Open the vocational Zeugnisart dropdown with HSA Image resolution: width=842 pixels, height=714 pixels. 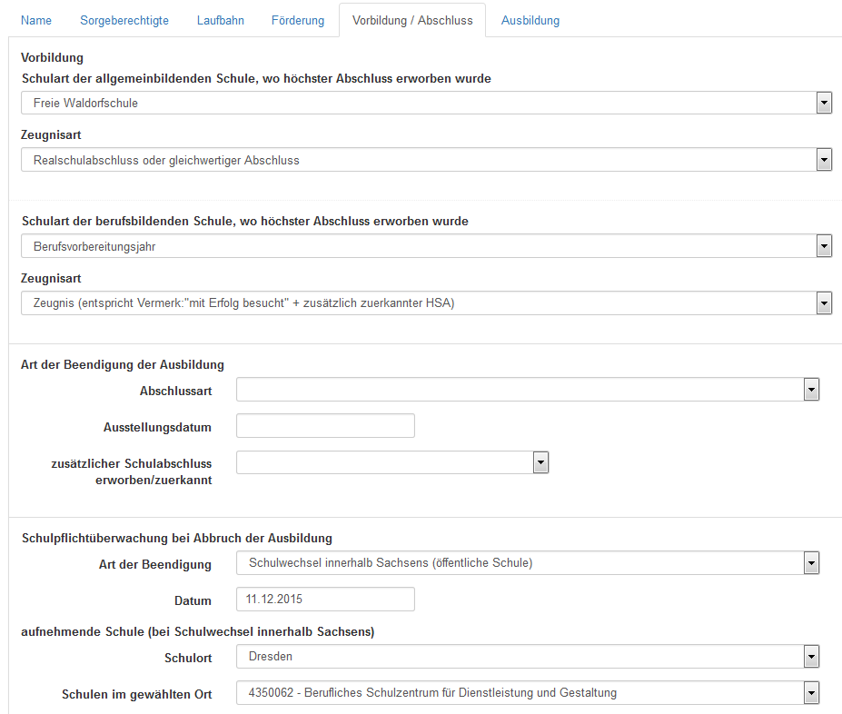click(418, 303)
